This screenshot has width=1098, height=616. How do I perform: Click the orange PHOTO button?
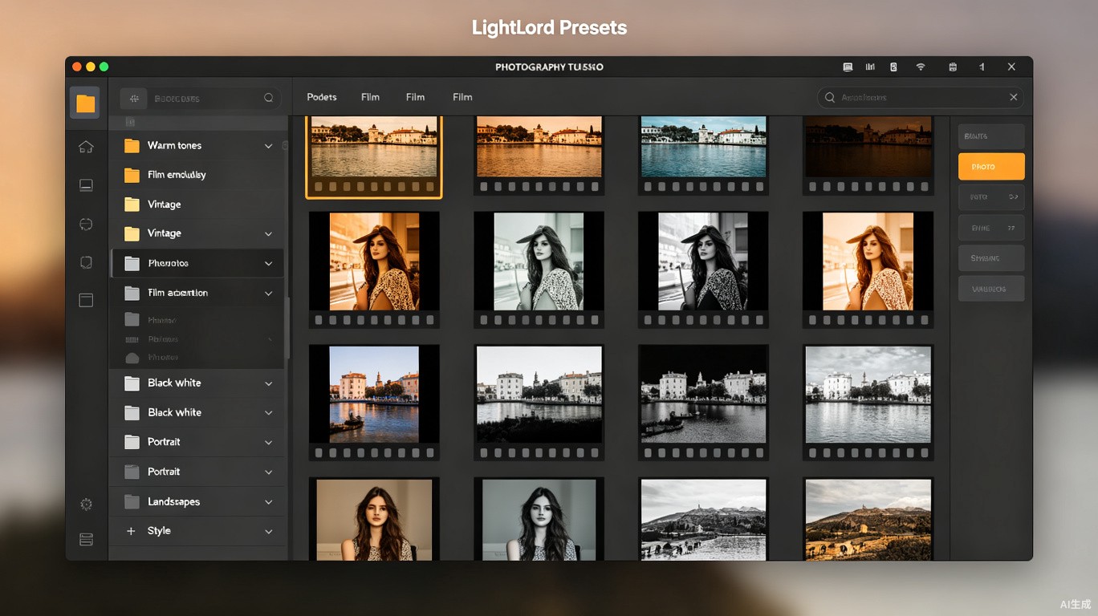coord(991,167)
